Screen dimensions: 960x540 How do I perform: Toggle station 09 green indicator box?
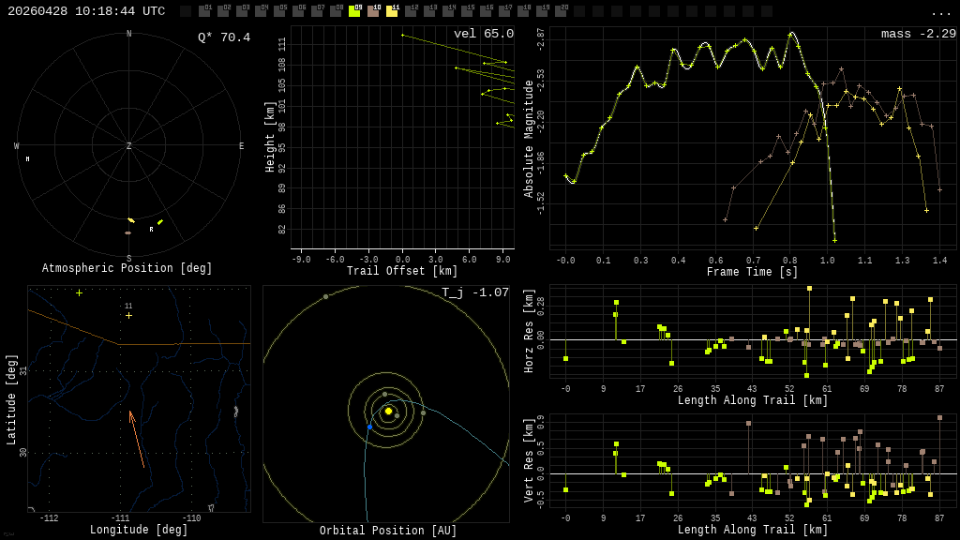[354, 11]
